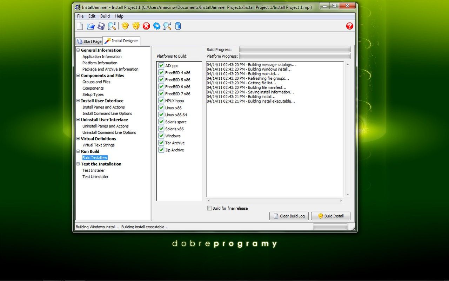Image resolution: width=449 pixels, height=281 pixels.
Task: Collapse the Install User Interface section
Action: (x=78, y=101)
